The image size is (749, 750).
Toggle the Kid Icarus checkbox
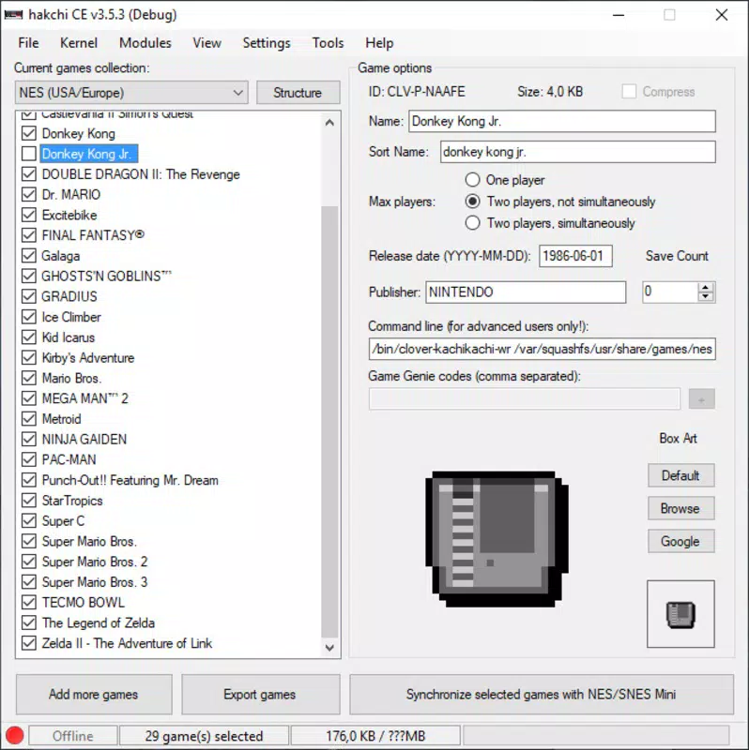pyautogui.click(x=29, y=337)
